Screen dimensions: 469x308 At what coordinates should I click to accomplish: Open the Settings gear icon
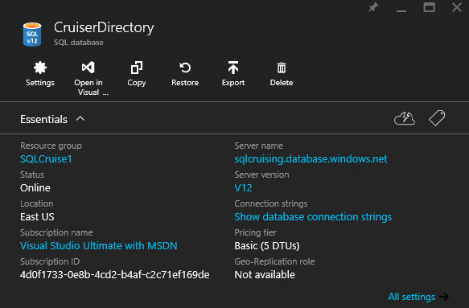(40, 68)
